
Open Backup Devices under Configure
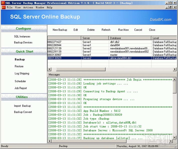point(23,42)
